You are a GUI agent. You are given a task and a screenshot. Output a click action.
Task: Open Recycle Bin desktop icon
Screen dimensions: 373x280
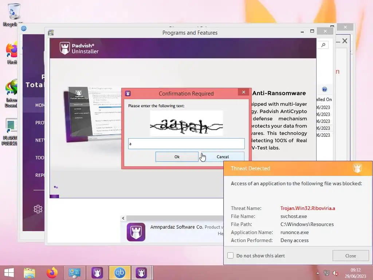coord(14,14)
